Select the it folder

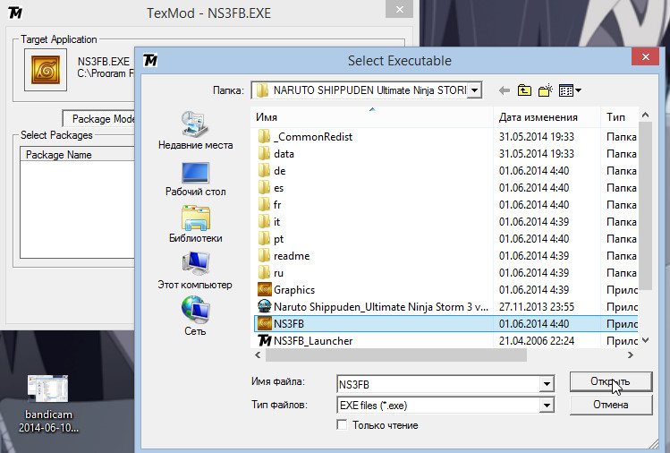[x=269, y=222]
